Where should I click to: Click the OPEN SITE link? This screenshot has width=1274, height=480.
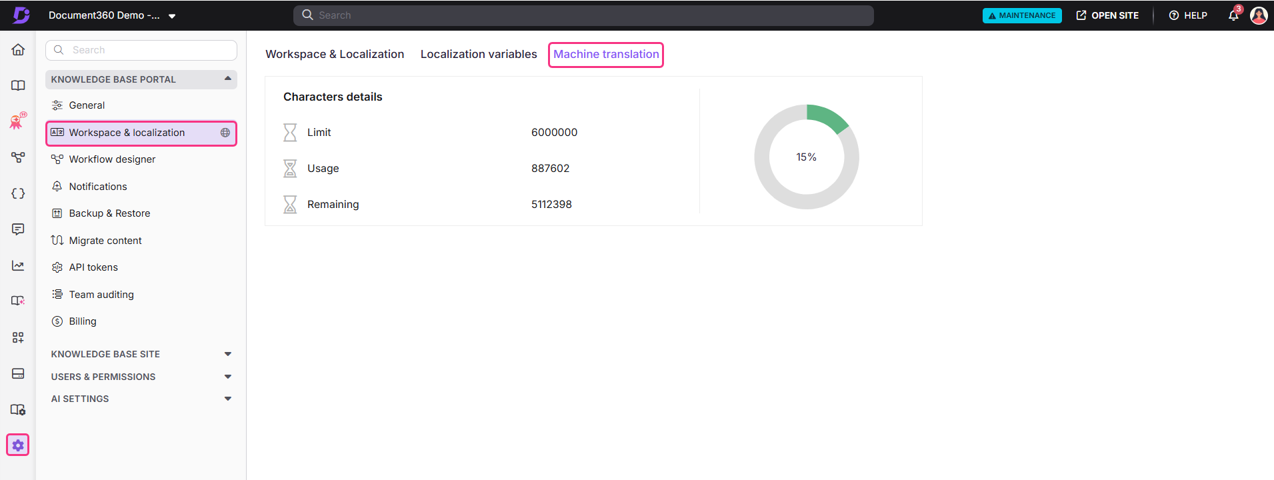tap(1107, 15)
